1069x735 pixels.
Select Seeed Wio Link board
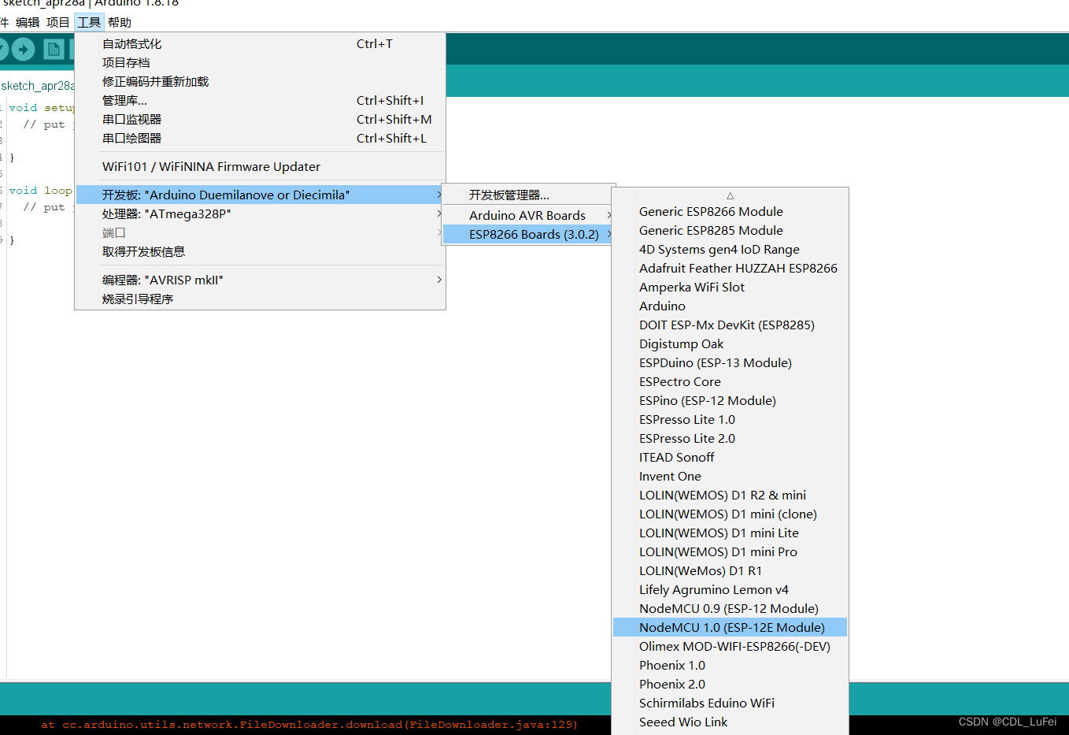click(x=731, y=722)
